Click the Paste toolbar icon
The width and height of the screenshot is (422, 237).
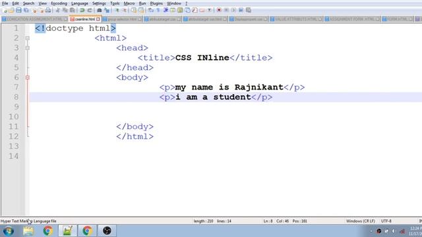click(x=73, y=11)
